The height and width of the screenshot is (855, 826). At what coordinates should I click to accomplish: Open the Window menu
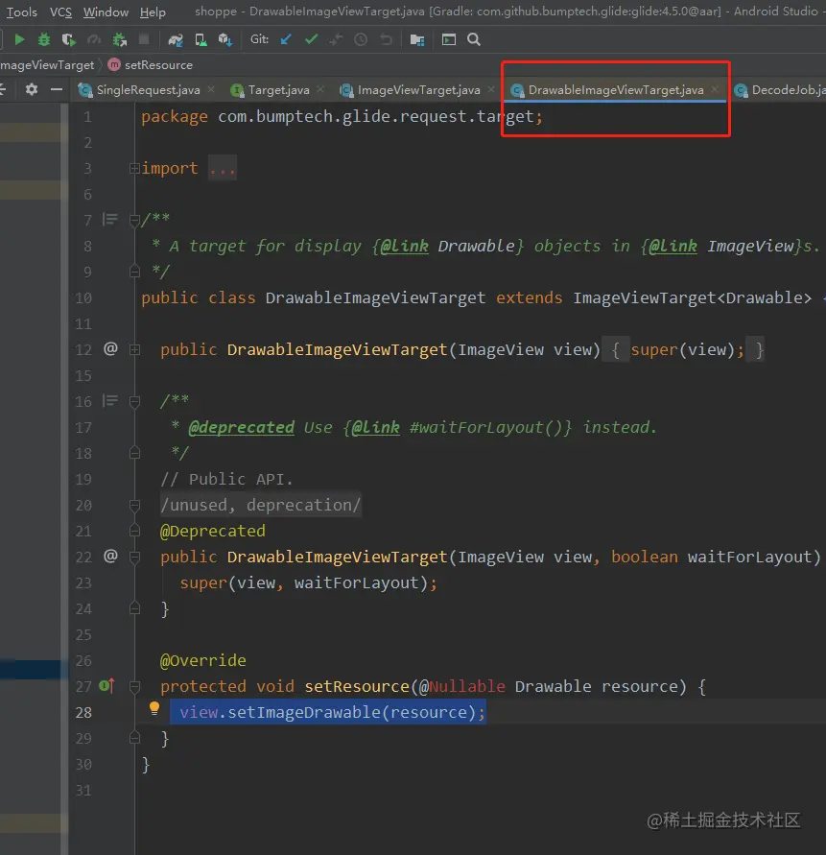106,12
